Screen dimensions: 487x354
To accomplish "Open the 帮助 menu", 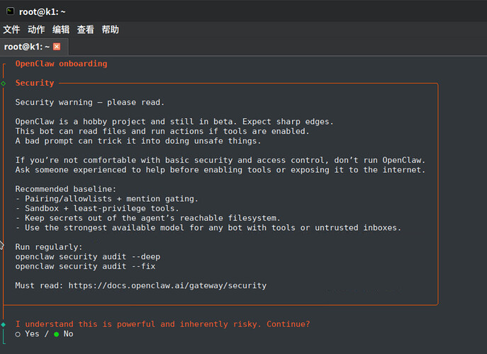I will coord(110,30).
